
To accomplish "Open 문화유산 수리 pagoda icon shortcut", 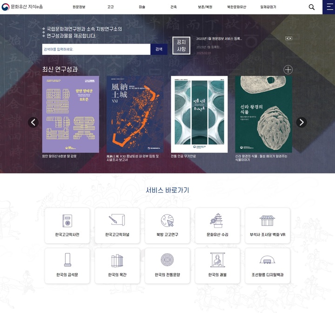I will coord(217,220).
